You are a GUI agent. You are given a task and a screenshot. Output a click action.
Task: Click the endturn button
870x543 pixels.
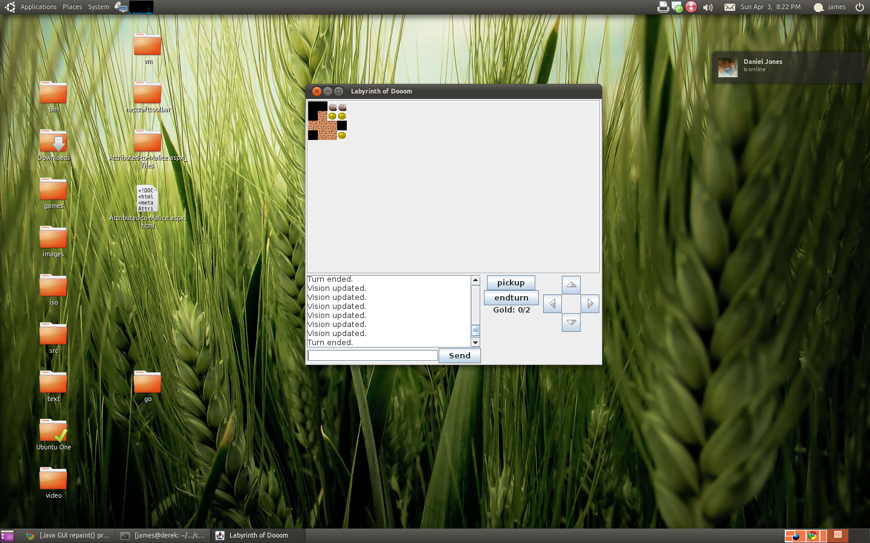pyautogui.click(x=511, y=298)
